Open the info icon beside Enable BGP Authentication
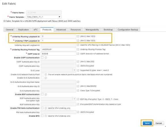 pos(46,94)
